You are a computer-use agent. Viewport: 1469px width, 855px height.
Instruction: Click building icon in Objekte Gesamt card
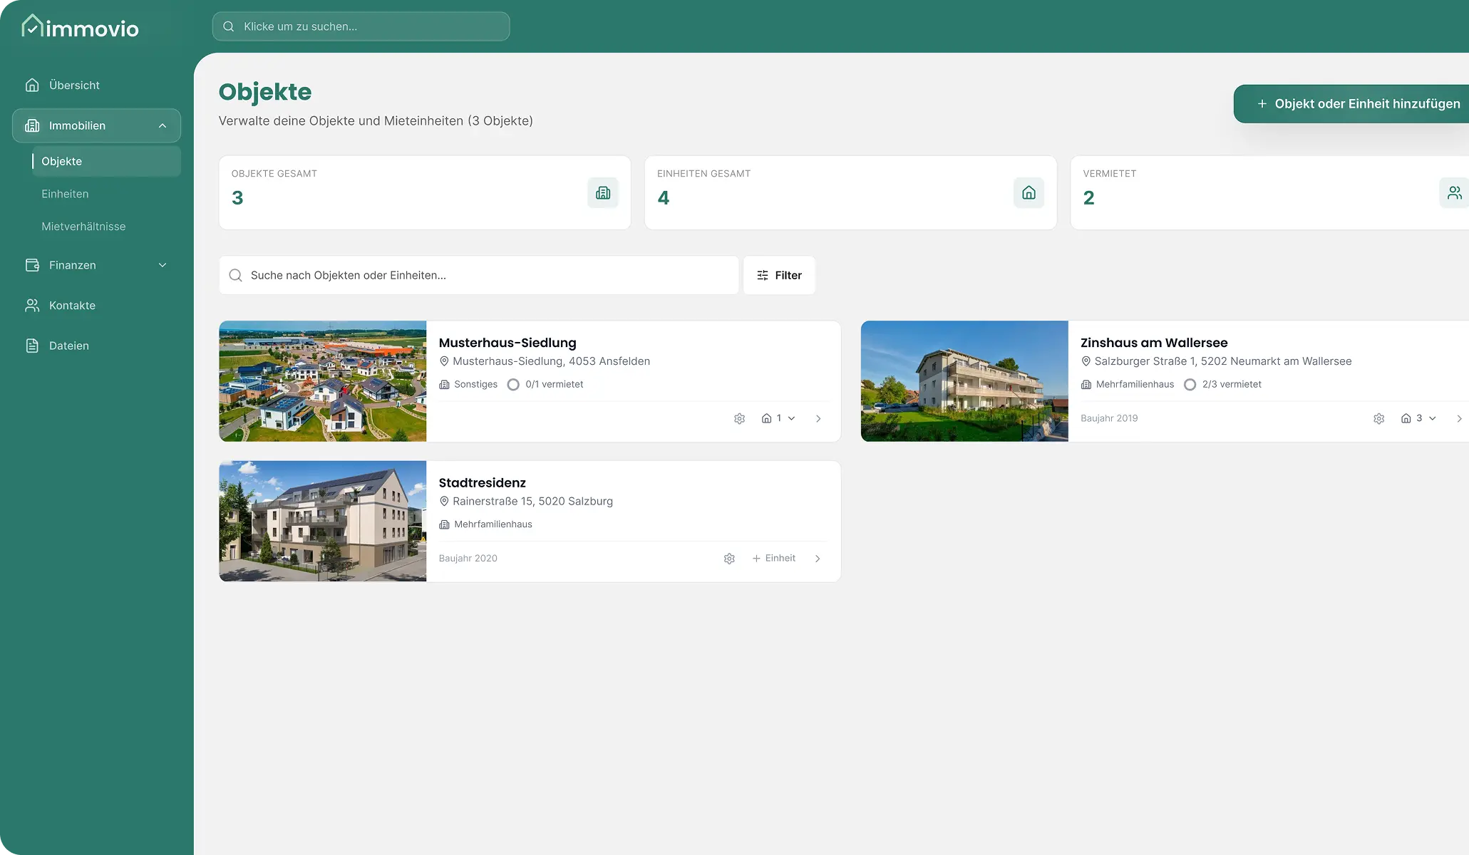coord(603,193)
